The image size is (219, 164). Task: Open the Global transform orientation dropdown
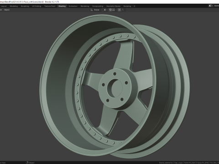click(96, 10)
